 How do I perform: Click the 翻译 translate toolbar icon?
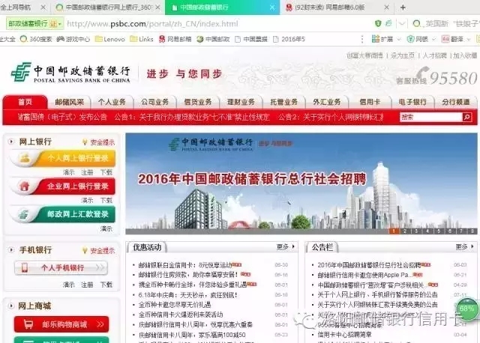452,39
